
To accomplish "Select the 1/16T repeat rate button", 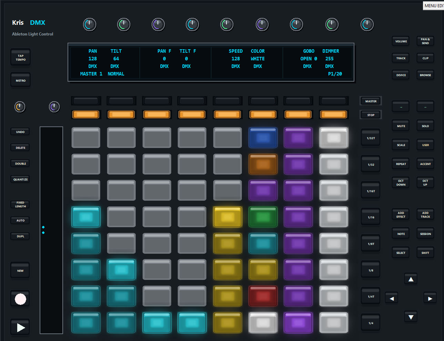I will 371,191.
